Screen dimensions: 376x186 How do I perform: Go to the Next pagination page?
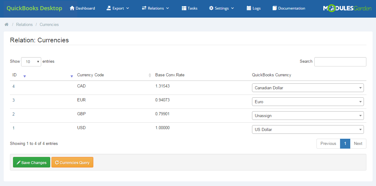click(358, 143)
